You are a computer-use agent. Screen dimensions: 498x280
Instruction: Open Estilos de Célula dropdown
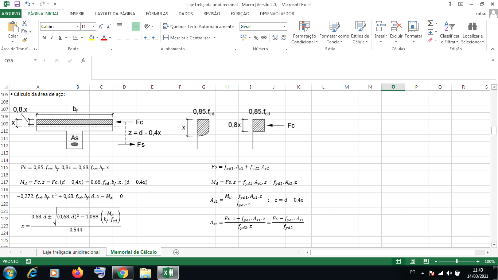(360, 32)
